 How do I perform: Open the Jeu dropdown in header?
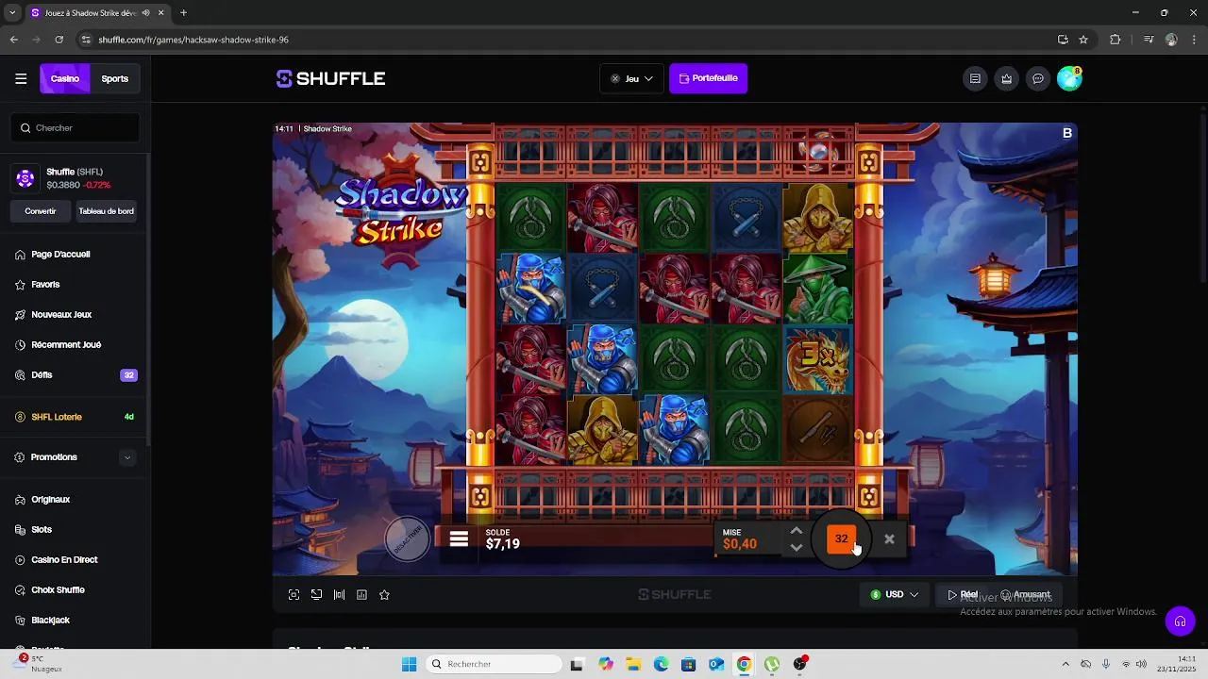point(631,79)
